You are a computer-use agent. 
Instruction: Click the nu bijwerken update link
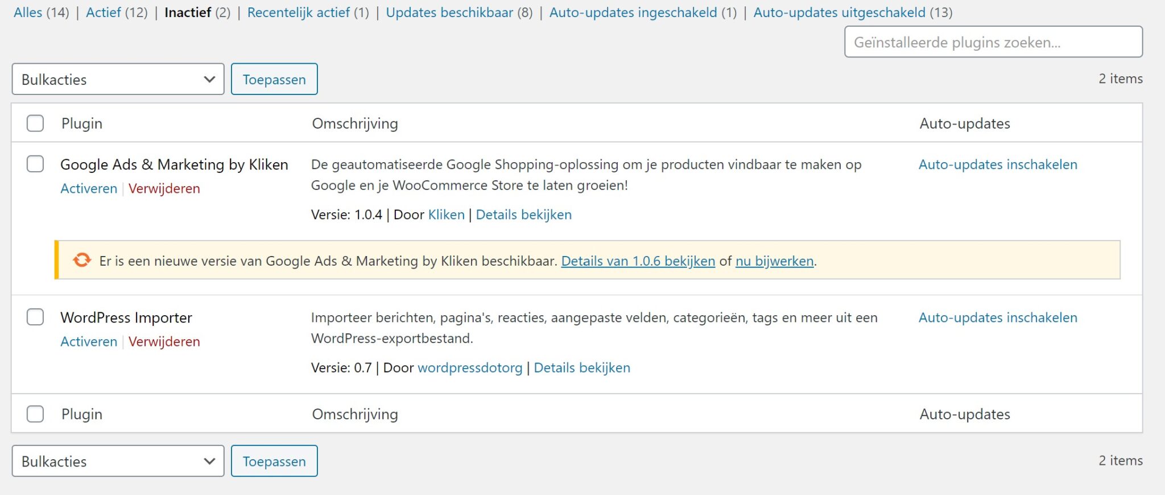(x=775, y=261)
